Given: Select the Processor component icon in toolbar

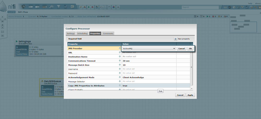Looking at the screenshot, I should [24, 7].
